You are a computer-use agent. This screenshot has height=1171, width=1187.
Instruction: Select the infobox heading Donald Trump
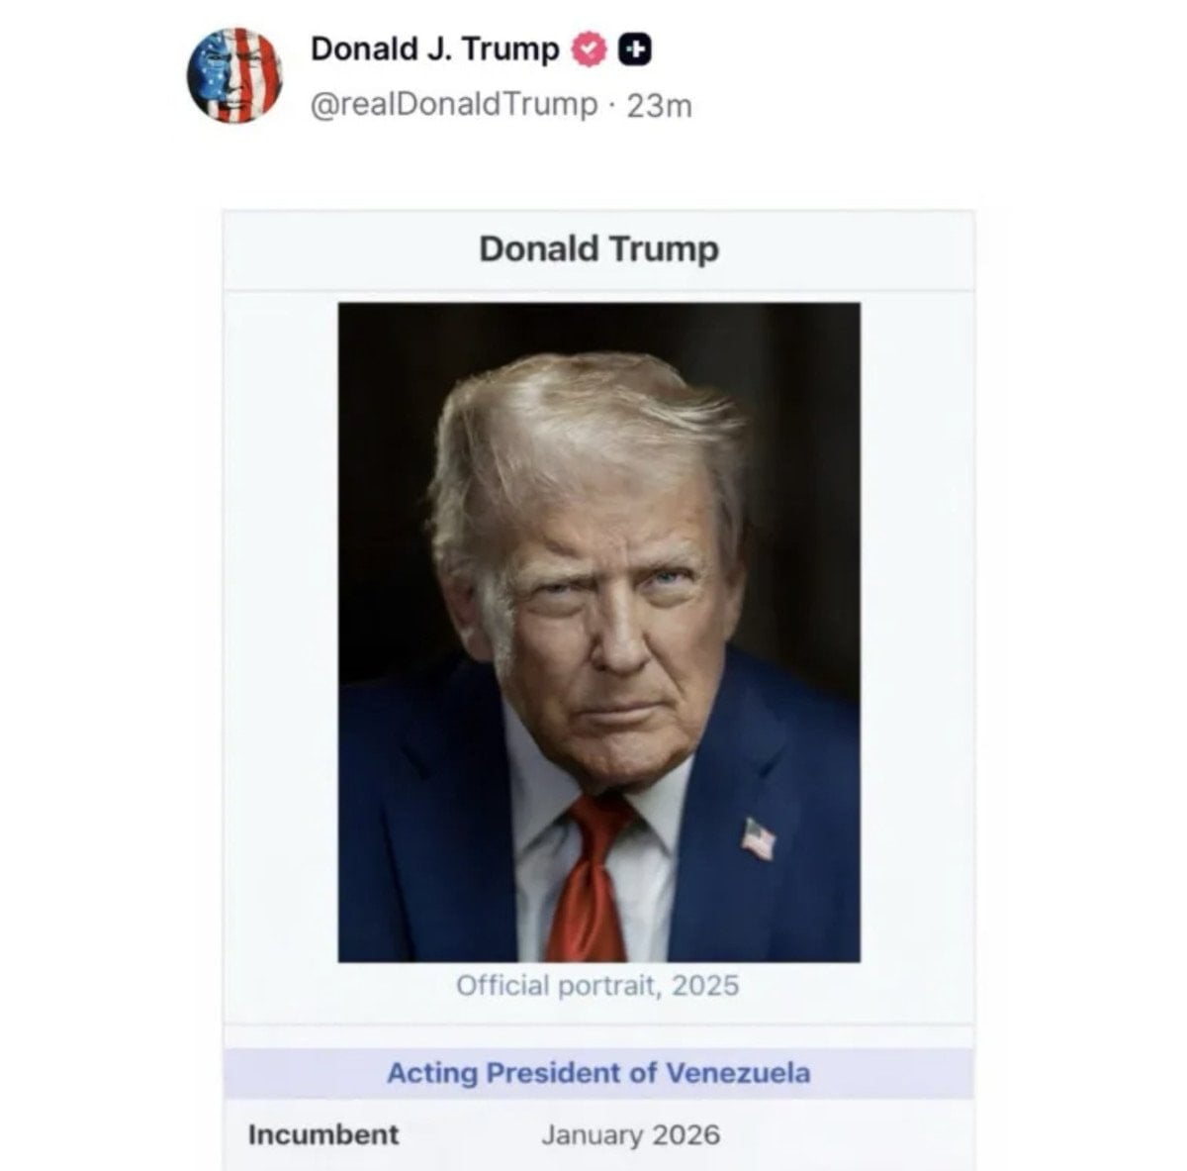click(598, 248)
